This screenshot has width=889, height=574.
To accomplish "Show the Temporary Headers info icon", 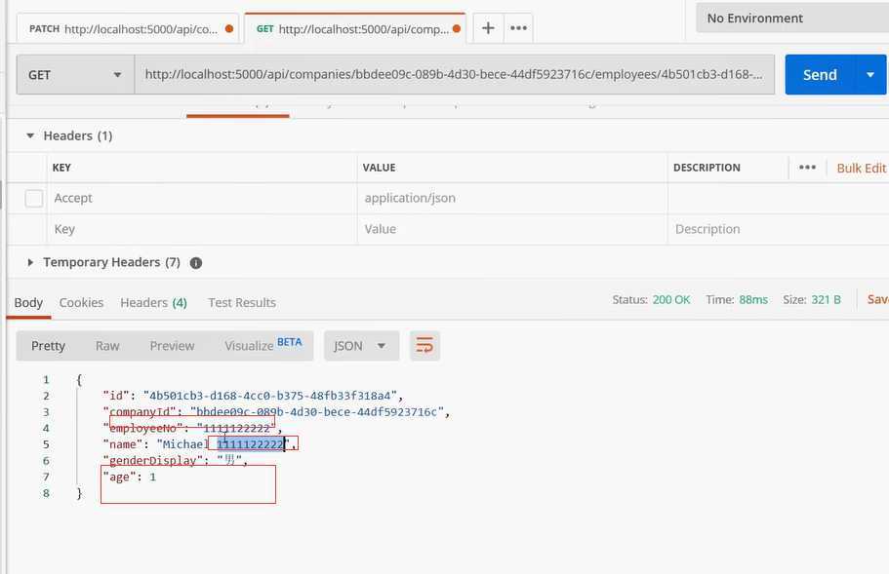I will point(196,263).
